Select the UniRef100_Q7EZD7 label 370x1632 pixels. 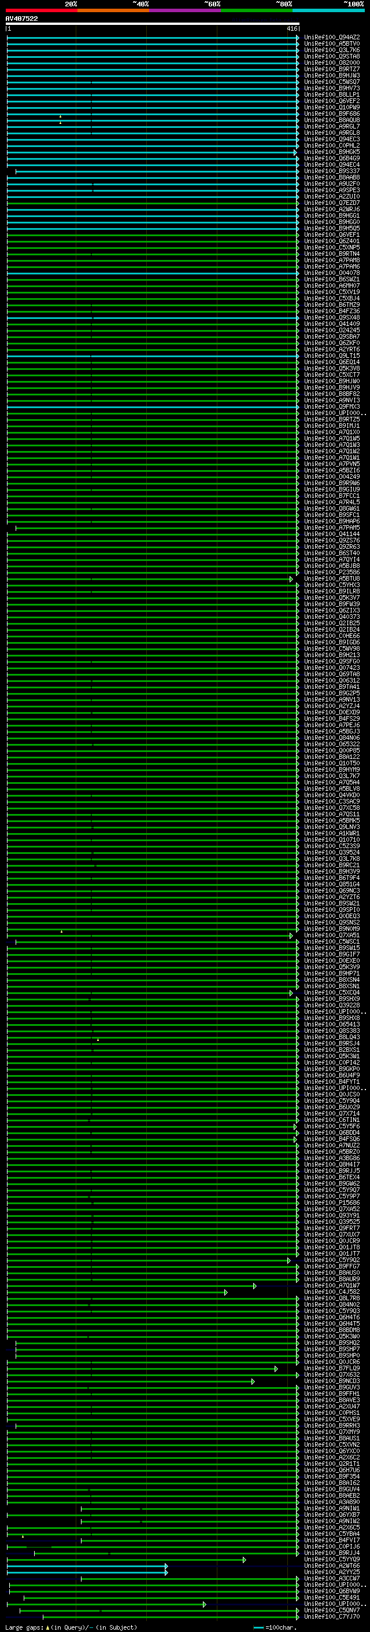[332, 203]
